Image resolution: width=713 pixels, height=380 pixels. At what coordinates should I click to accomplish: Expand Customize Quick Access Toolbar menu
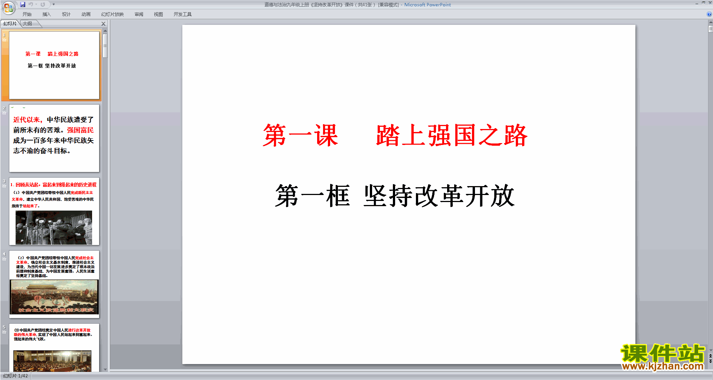pyautogui.click(x=53, y=4)
